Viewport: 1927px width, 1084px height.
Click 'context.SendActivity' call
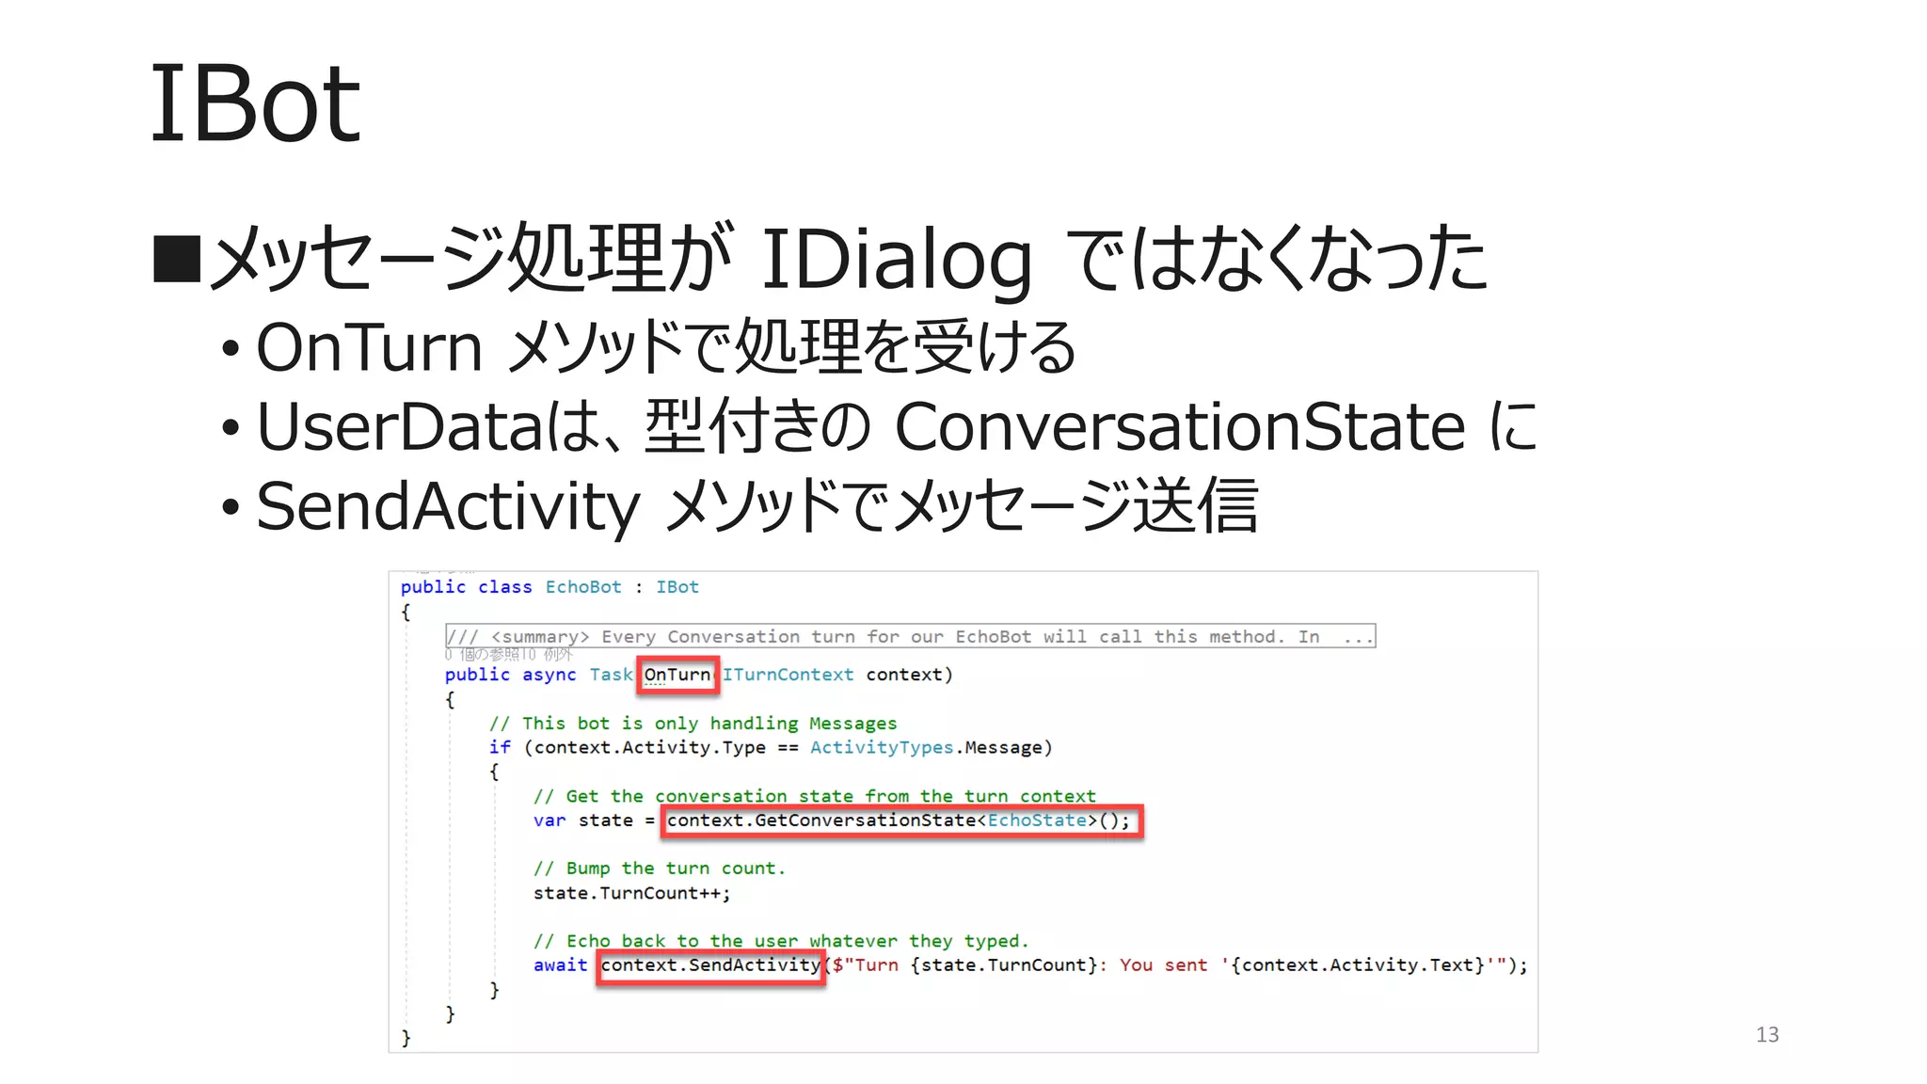click(x=710, y=965)
